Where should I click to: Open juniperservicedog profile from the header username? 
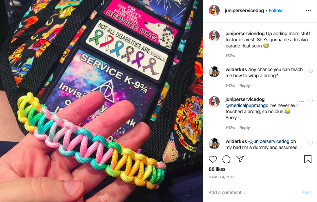tap(244, 11)
